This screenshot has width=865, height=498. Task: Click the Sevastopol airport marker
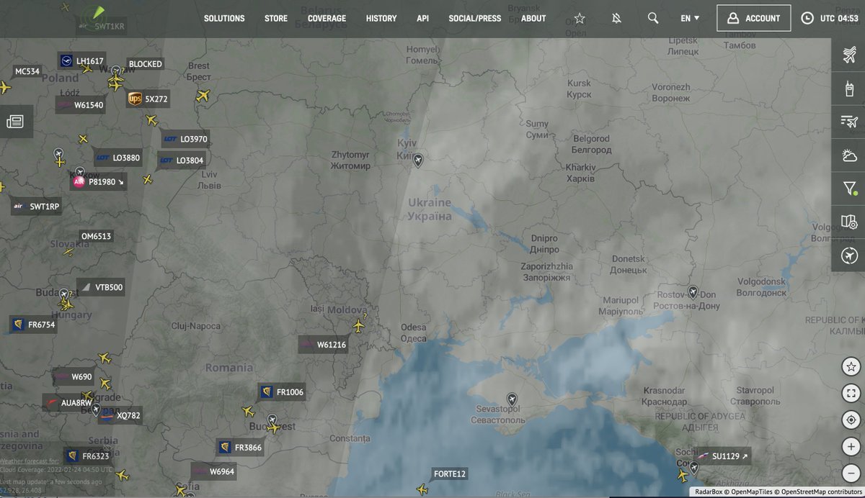[512, 399]
